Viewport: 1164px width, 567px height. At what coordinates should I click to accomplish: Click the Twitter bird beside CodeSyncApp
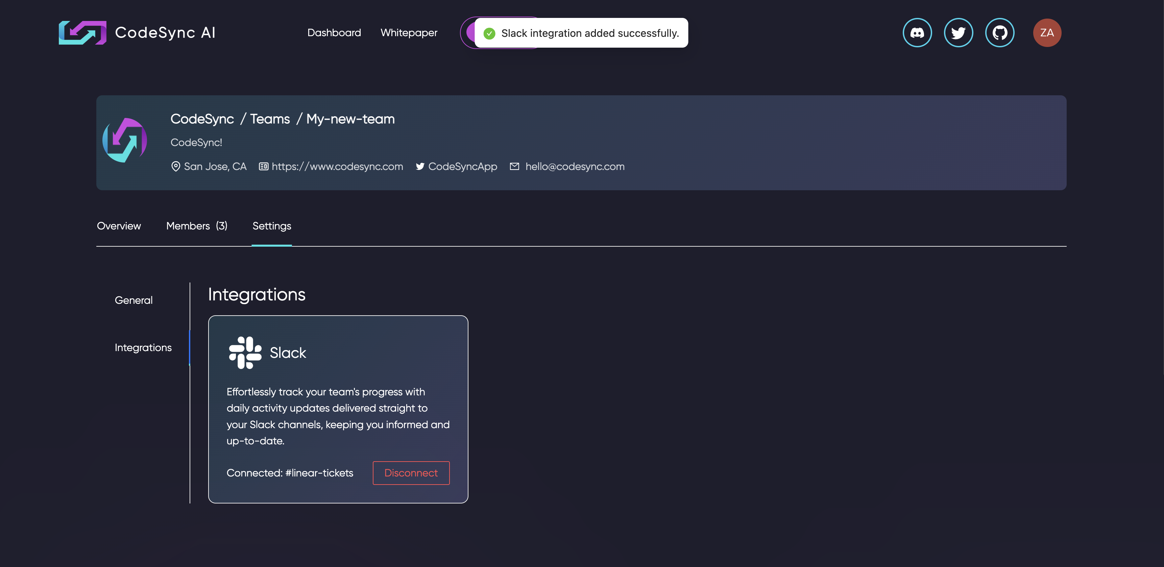420,166
